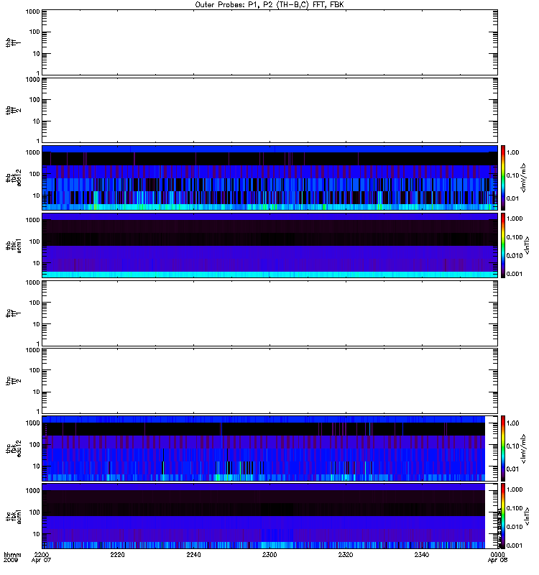Click the 0.01 tick on thc edc12 color bar
The image size is (539, 575).
[x=512, y=469]
